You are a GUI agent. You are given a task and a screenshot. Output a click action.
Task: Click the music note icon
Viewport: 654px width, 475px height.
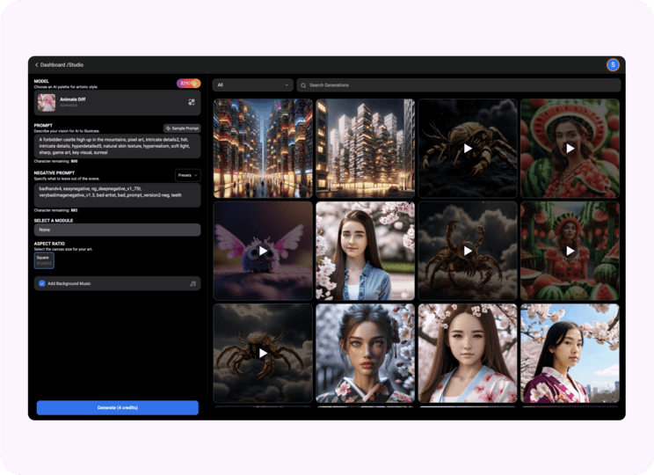(x=193, y=284)
